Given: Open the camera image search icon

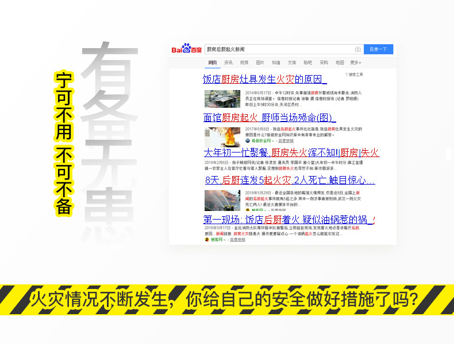Looking at the screenshot, I should [358, 49].
